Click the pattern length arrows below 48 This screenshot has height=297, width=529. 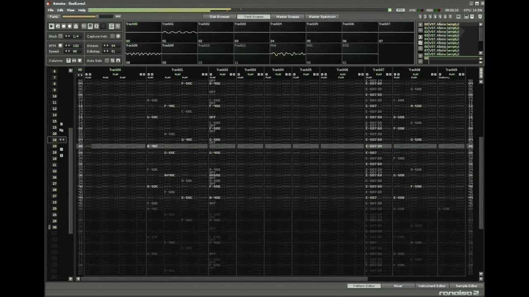pos(80,75)
